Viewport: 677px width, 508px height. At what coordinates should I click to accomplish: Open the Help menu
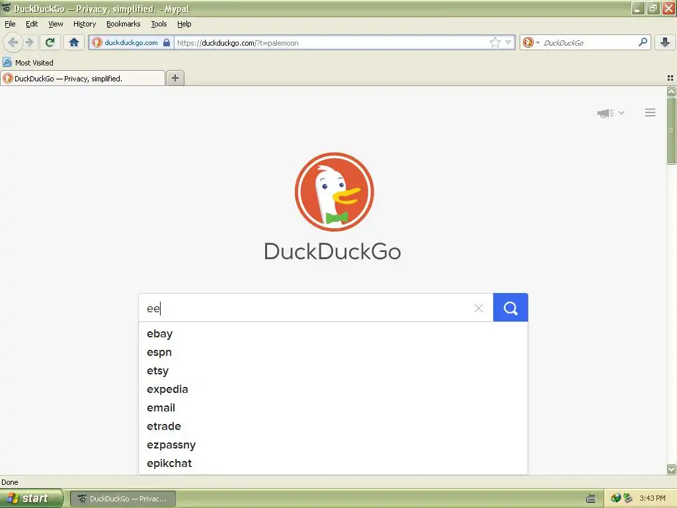tap(184, 24)
